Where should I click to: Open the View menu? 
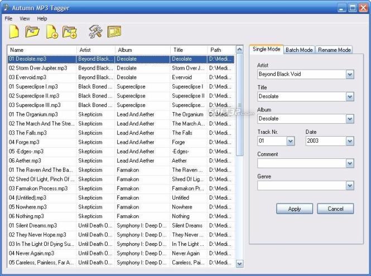tap(25, 18)
